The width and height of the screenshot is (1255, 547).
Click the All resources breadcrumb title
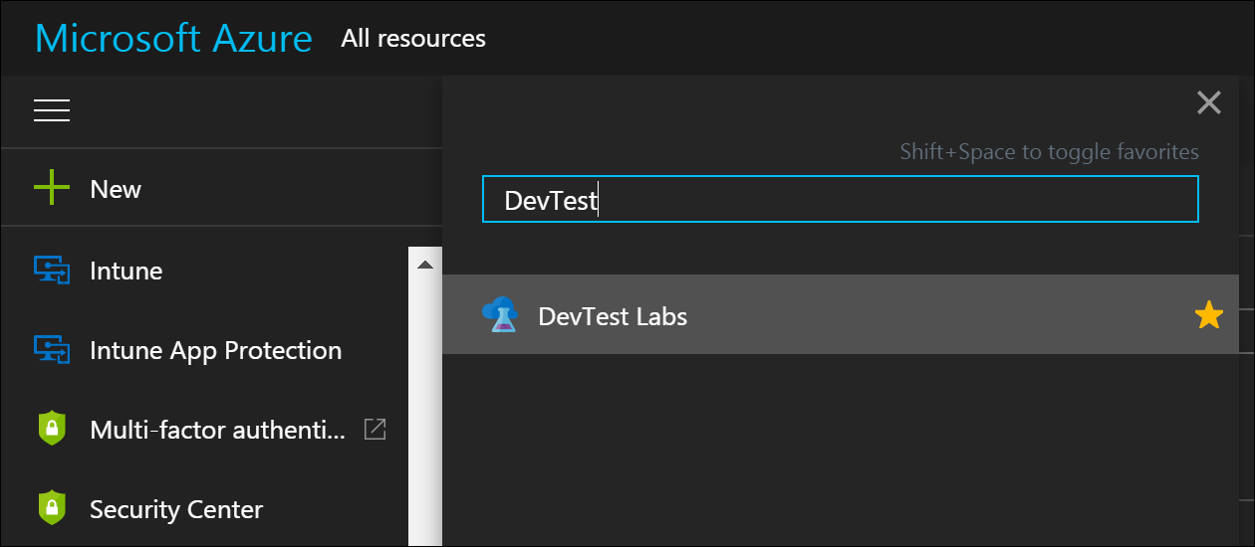tap(413, 39)
